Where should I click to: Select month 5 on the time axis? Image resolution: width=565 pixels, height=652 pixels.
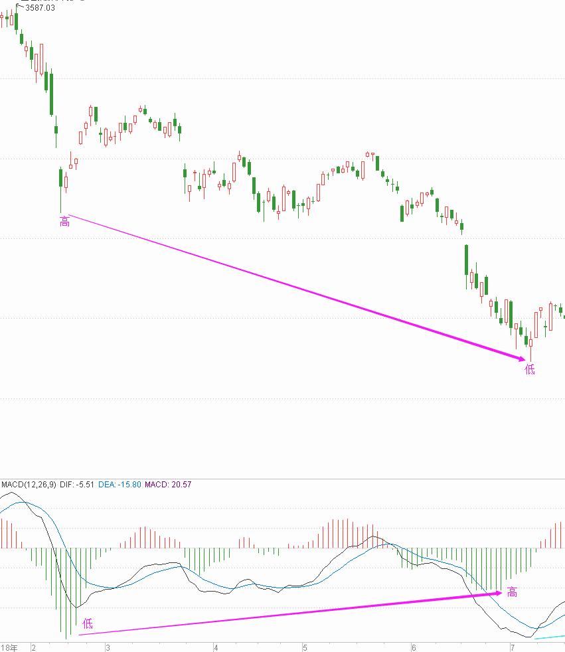pyautogui.click(x=304, y=647)
